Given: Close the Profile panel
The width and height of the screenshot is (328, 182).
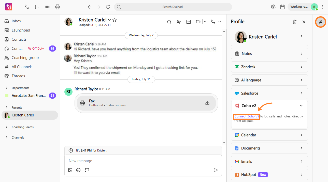Looking at the screenshot, I should click(304, 22).
